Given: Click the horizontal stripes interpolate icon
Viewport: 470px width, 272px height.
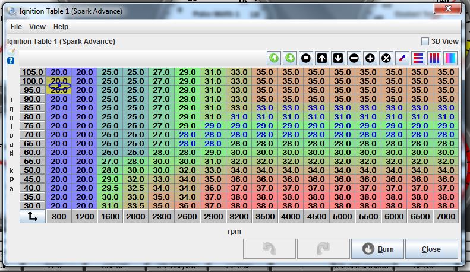Looking at the screenshot, I should pyautogui.click(x=418, y=58).
